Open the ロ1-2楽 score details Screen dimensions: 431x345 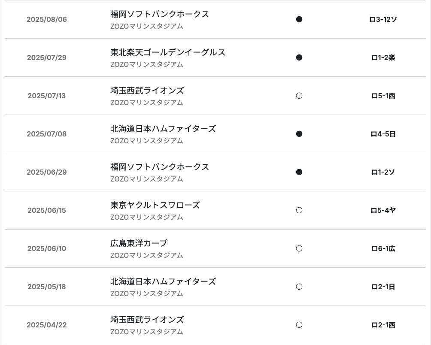(x=383, y=57)
